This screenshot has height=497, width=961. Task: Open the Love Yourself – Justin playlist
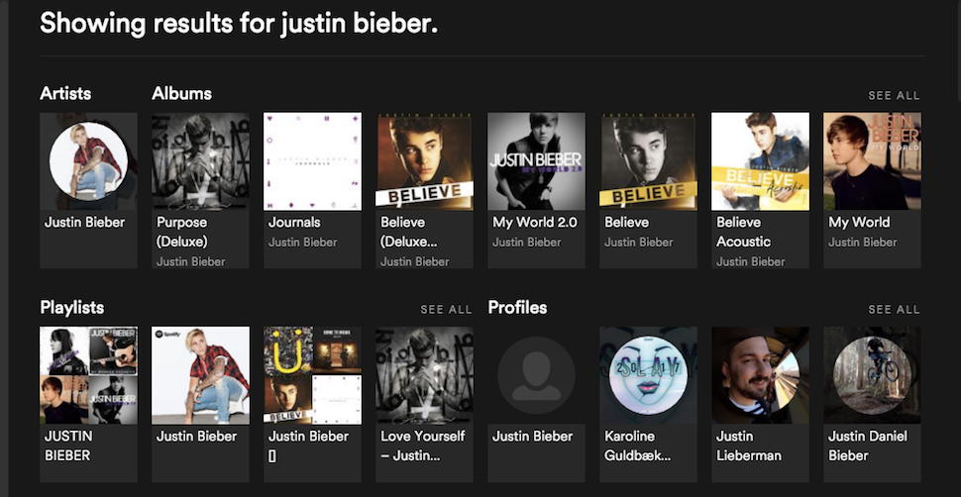tap(424, 375)
